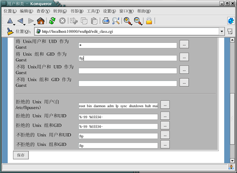
Task: Open the zoom out dropdown arrow
Action: 142,24
